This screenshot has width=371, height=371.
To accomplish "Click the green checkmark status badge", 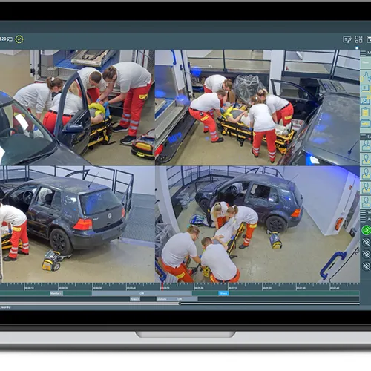I will pos(19,39).
